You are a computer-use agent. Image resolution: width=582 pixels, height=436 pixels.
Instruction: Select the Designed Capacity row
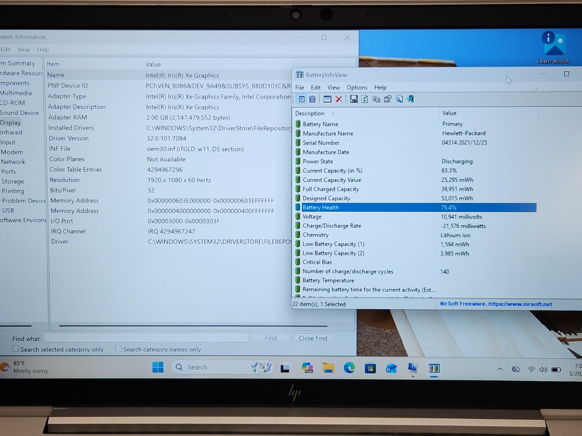pyautogui.click(x=415, y=198)
